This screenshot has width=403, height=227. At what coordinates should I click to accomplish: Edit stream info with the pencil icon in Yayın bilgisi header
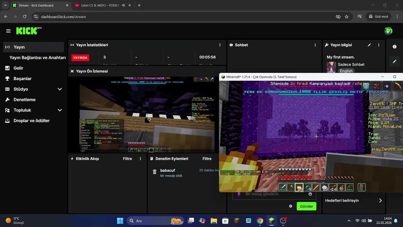(x=369, y=45)
